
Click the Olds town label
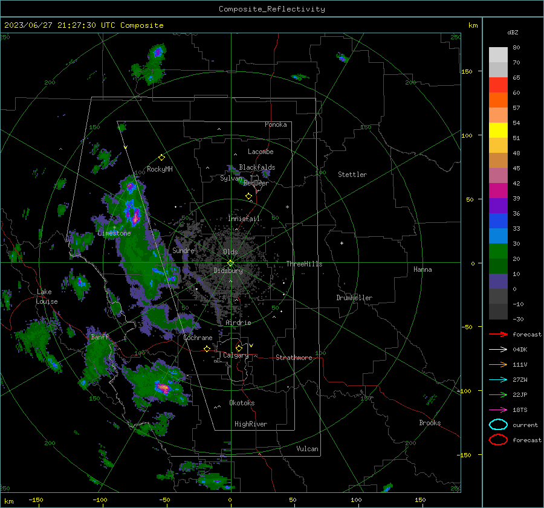pyautogui.click(x=230, y=252)
